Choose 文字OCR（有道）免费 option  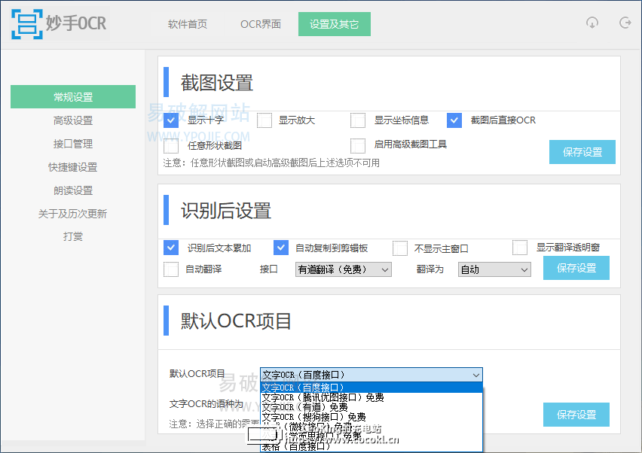(371, 407)
